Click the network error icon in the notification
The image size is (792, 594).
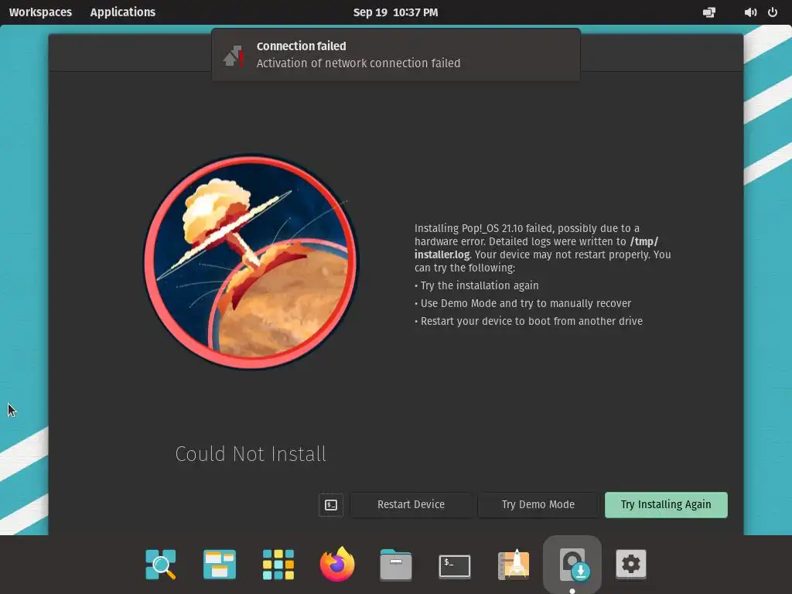pyautogui.click(x=234, y=56)
